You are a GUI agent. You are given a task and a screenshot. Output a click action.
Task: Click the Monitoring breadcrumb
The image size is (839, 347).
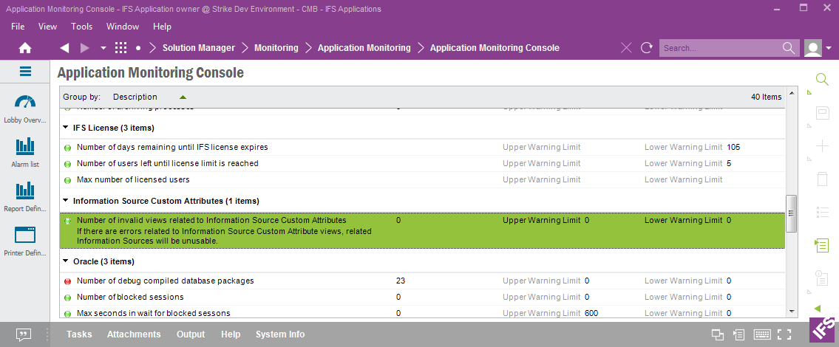point(276,48)
